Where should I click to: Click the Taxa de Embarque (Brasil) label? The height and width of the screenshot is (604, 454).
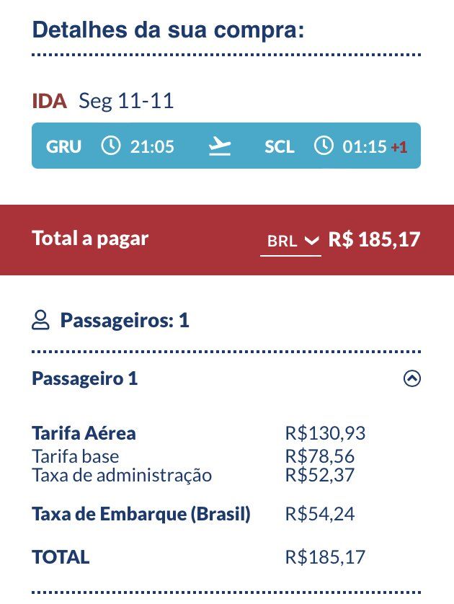[x=141, y=514]
